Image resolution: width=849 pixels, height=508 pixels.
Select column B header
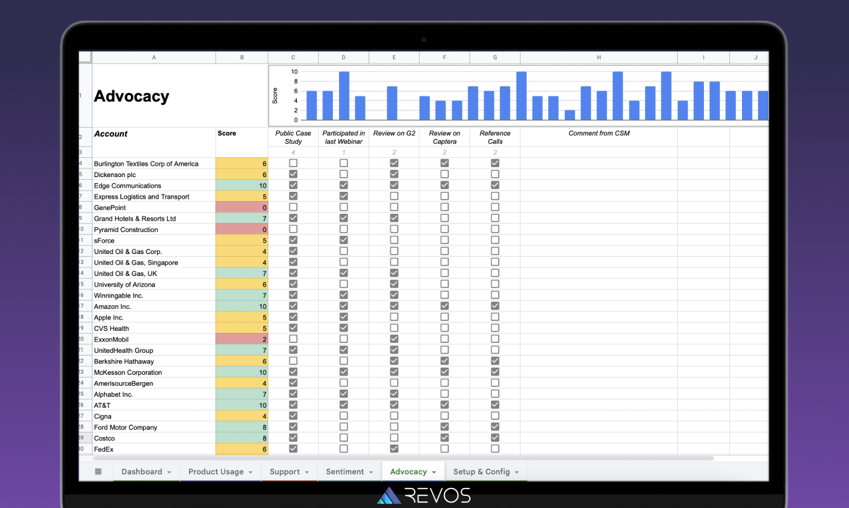tap(242, 57)
